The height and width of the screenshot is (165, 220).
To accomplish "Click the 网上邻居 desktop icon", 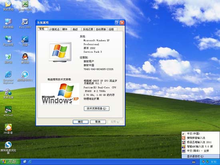I will (8, 41).
